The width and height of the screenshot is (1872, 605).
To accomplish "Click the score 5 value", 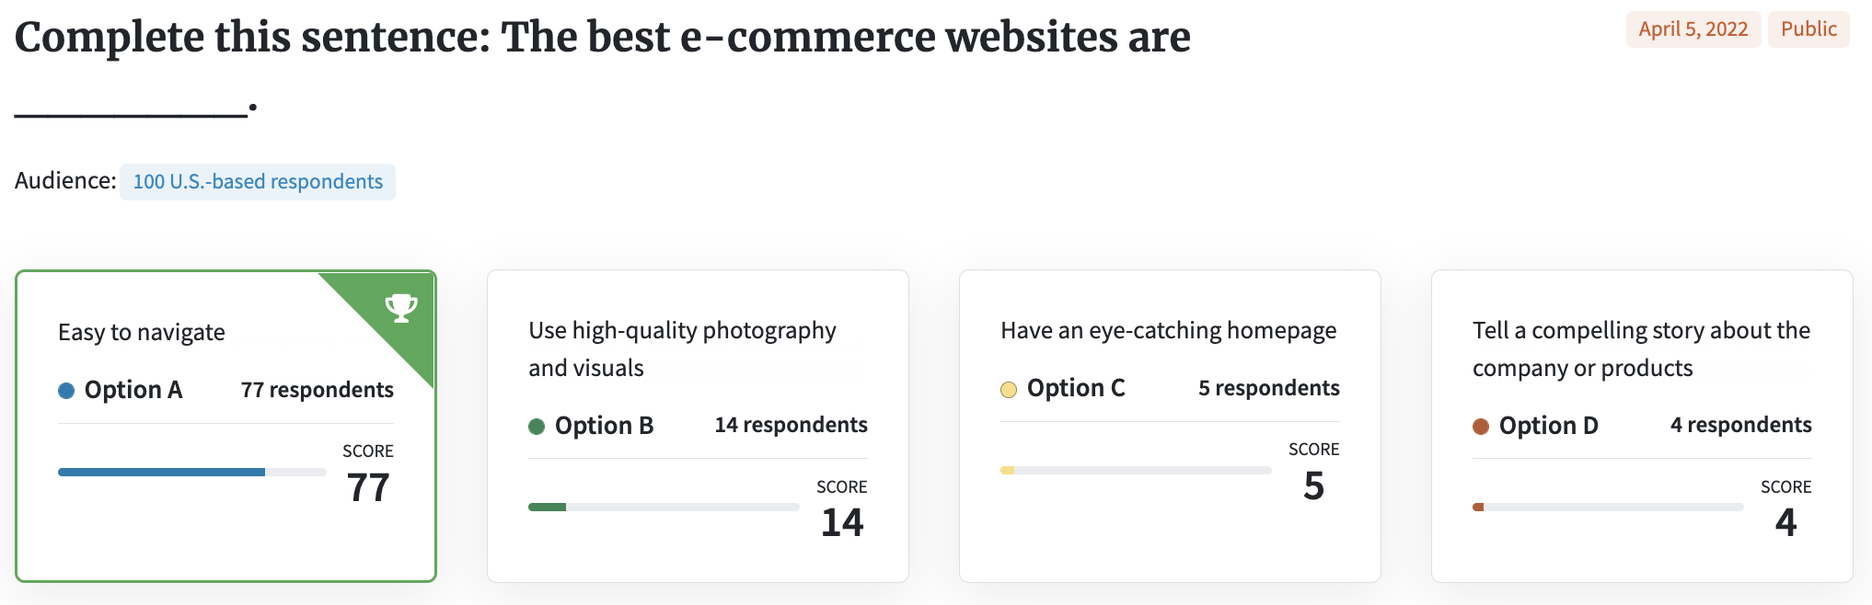I will tap(1313, 485).
